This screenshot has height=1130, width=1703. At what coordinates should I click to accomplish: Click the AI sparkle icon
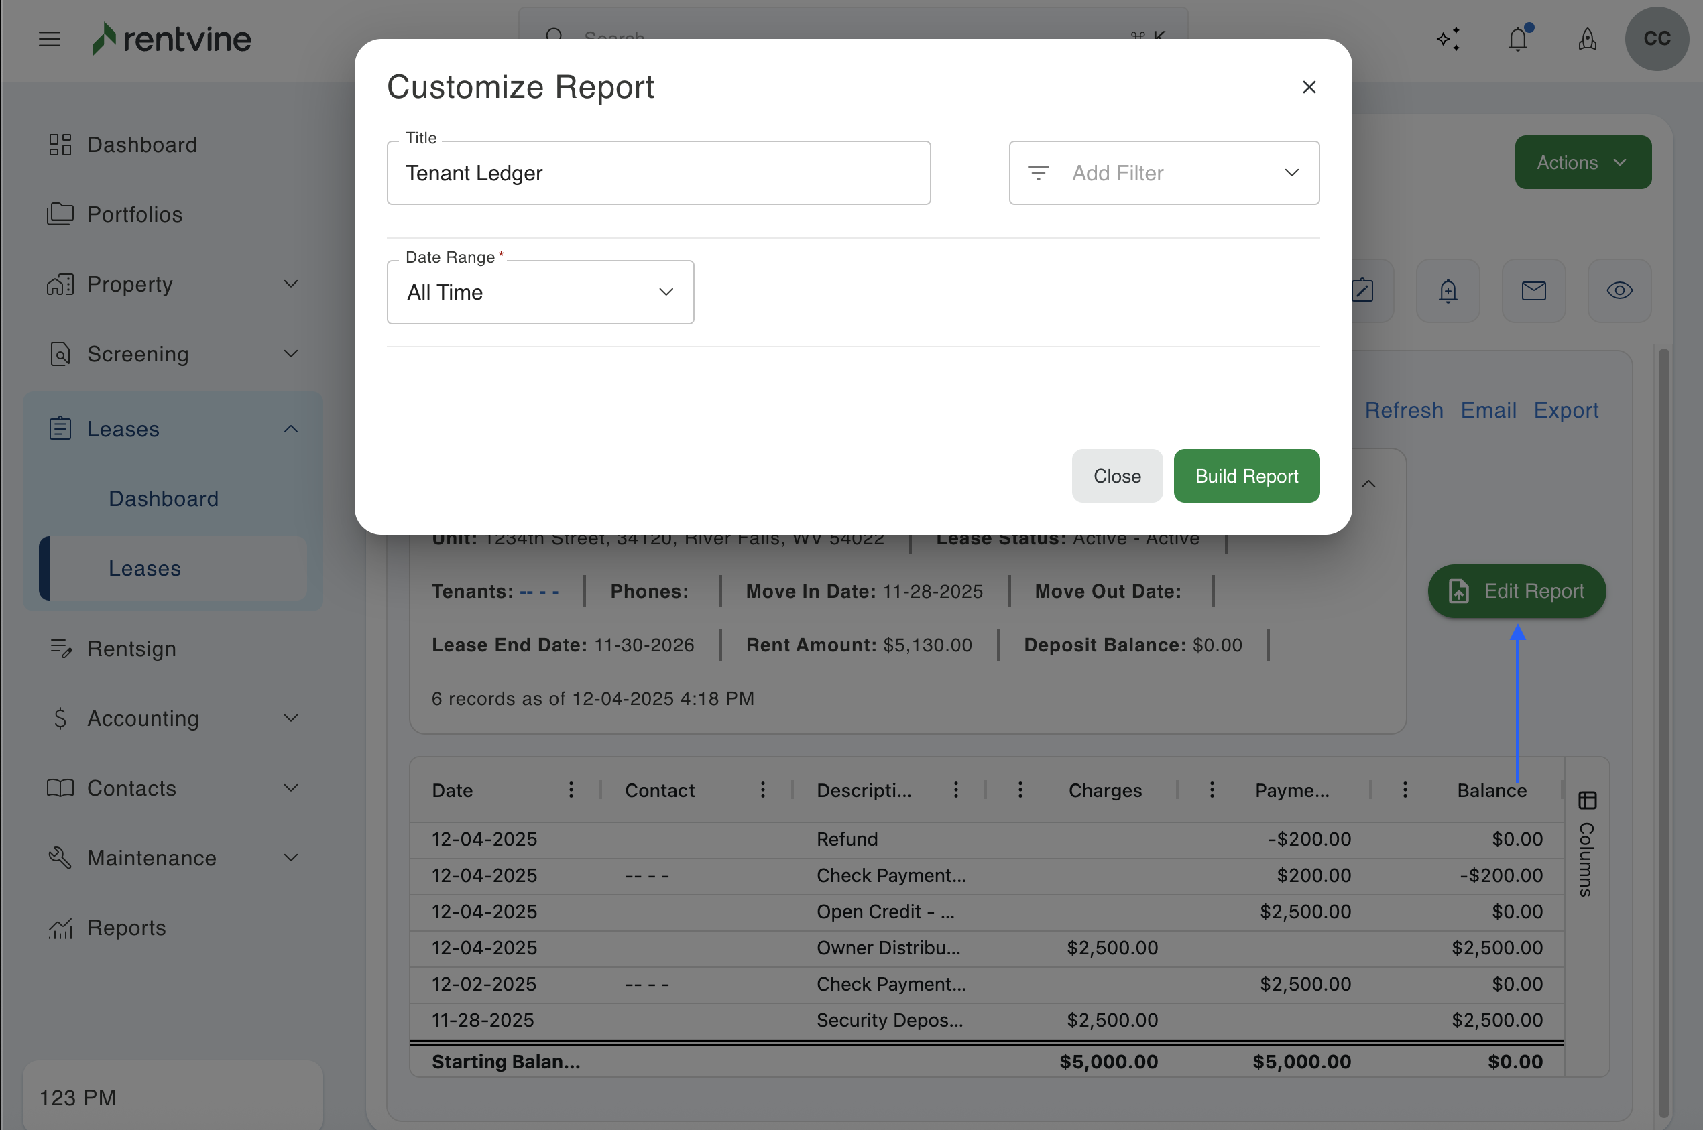tap(1448, 39)
